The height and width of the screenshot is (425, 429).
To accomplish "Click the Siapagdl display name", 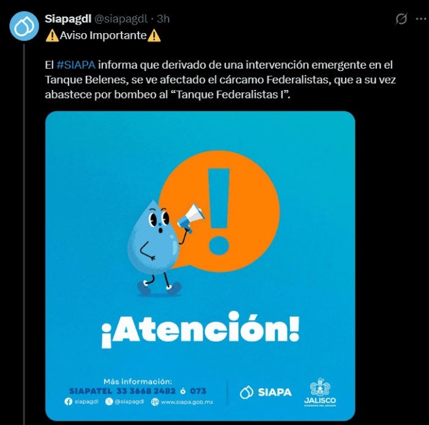I will point(68,19).
